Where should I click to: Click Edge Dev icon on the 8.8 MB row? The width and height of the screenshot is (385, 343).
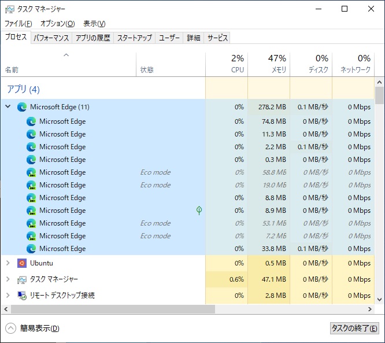tap(31, 198)
